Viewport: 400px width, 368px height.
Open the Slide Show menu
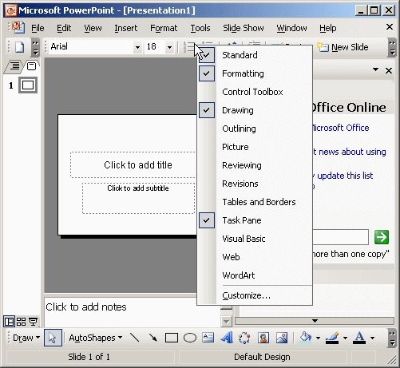(x=244, y=28)
